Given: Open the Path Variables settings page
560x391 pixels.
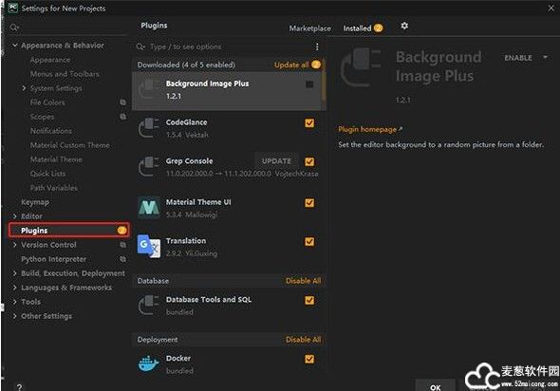Looking at the screenshot, I should (53, 188).
